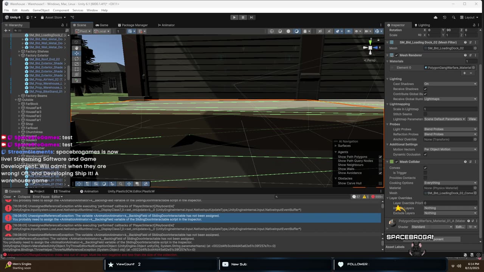Click the Pause button
The height and width of the screenshot is (272, 484).
[243, 17]
